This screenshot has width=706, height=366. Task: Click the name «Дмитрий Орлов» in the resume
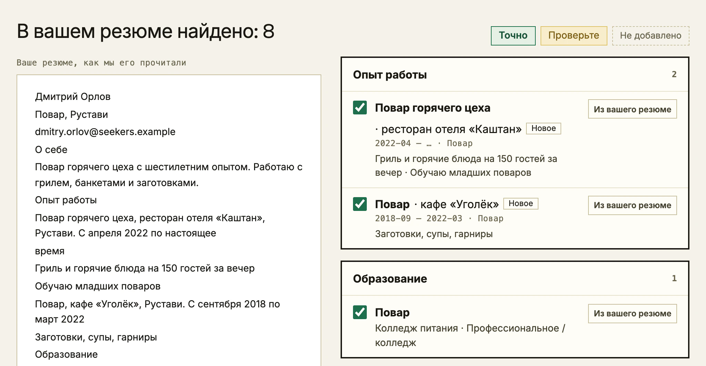tap(73, 96)
